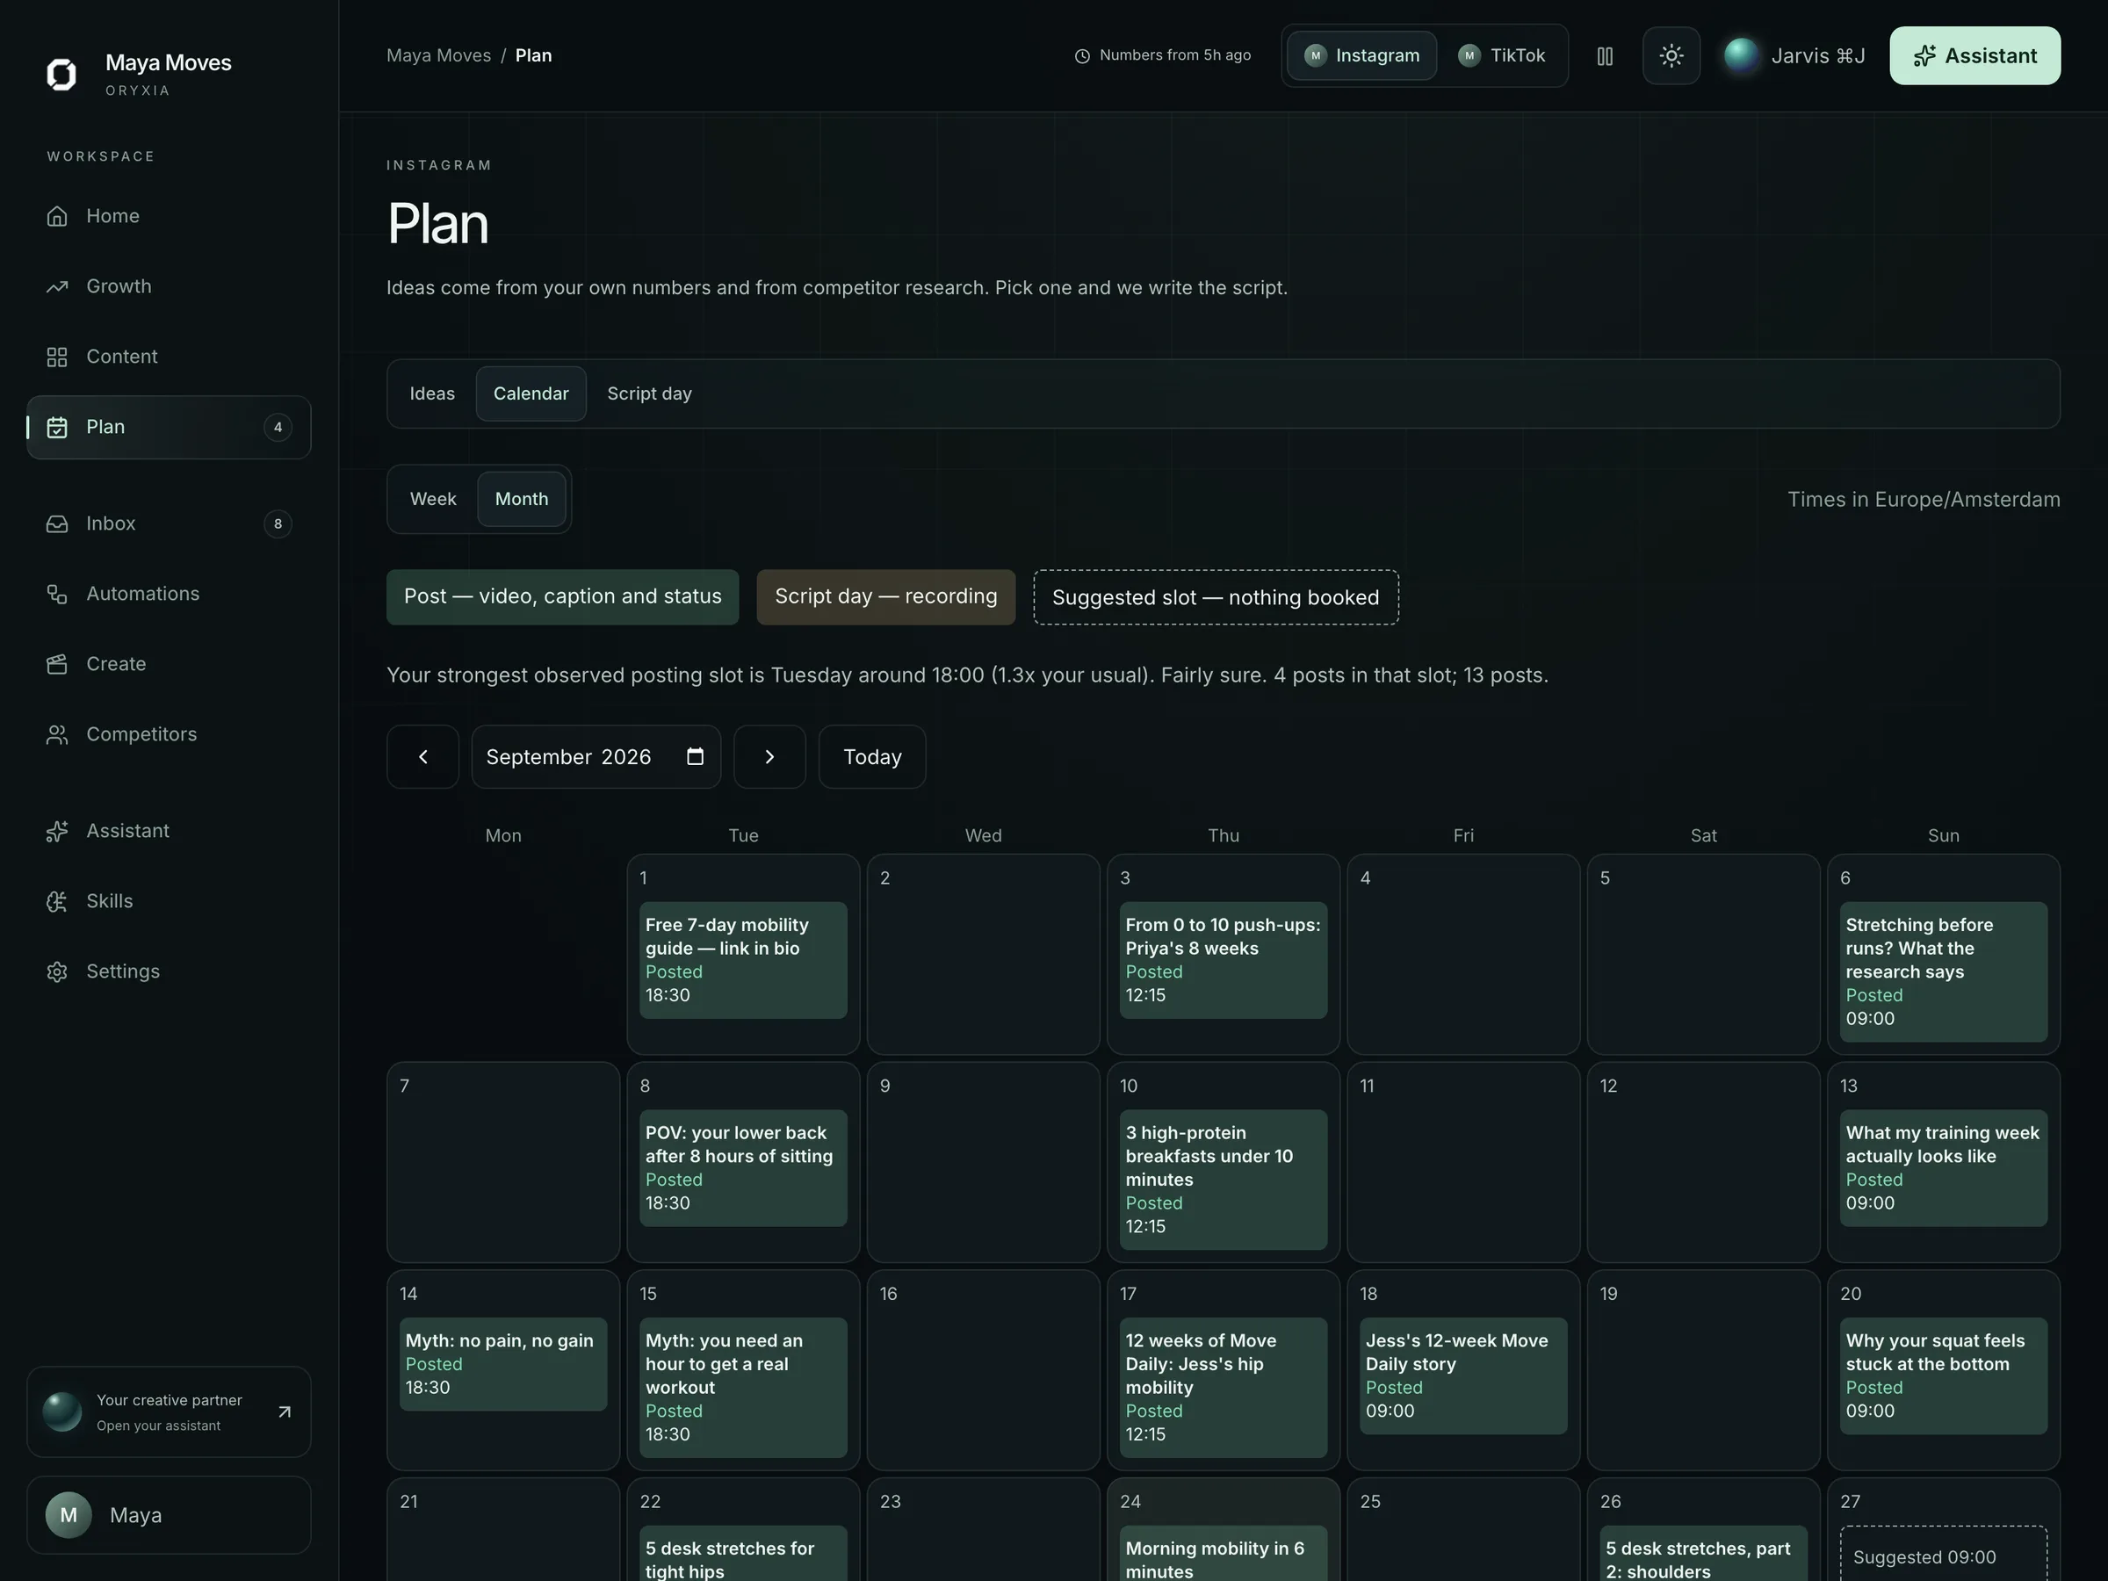Open Jarvis ⌘J command
The width and height of the screenshot is (2108, 1581).
point(1794,56)
